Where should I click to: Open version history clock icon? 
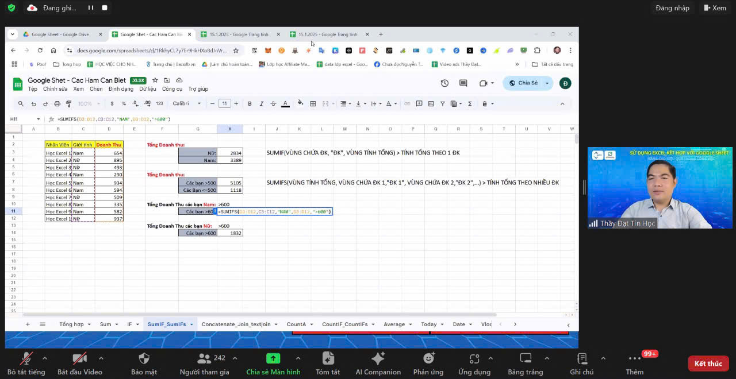click(x=444, y=83)
